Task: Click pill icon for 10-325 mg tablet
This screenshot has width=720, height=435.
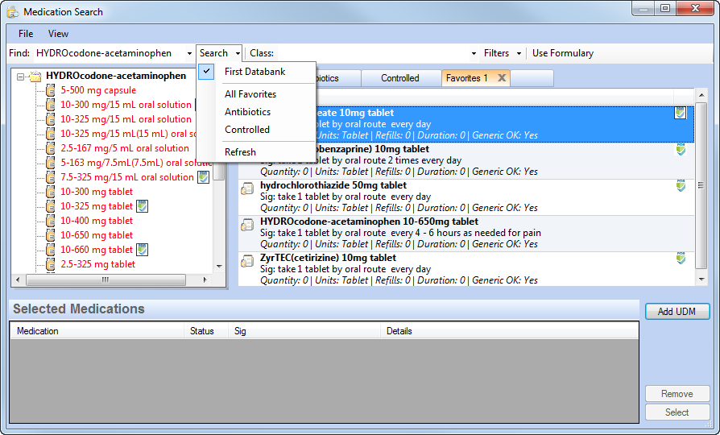Action: tap(51, 206)
